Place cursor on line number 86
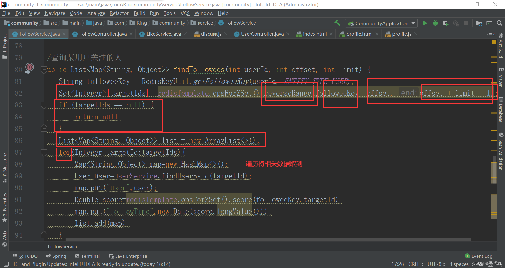Image resolution: width=505 pixels, height=268 pixels. point(18,140)
